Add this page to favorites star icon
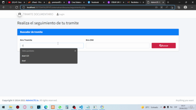Screen dimensions: 196x110 click(172, 7)
